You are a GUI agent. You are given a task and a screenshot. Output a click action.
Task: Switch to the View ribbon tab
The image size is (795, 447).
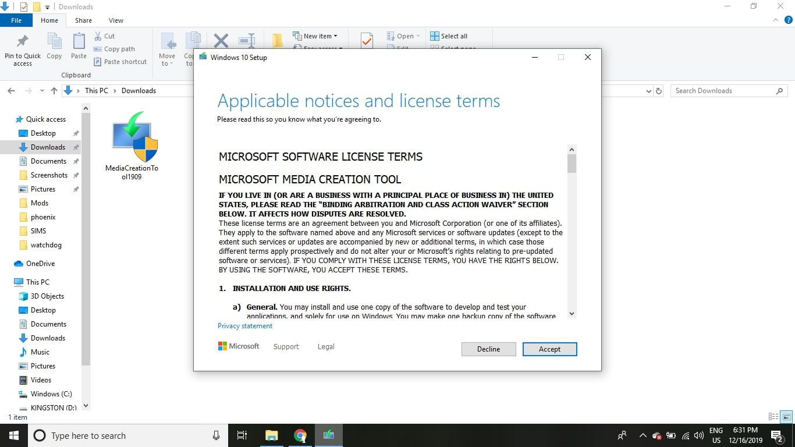116,20
